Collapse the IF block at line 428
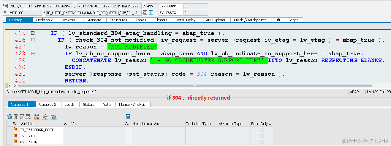Image resolution: width=391 pixels, height=146 pixels. [33, 53]
